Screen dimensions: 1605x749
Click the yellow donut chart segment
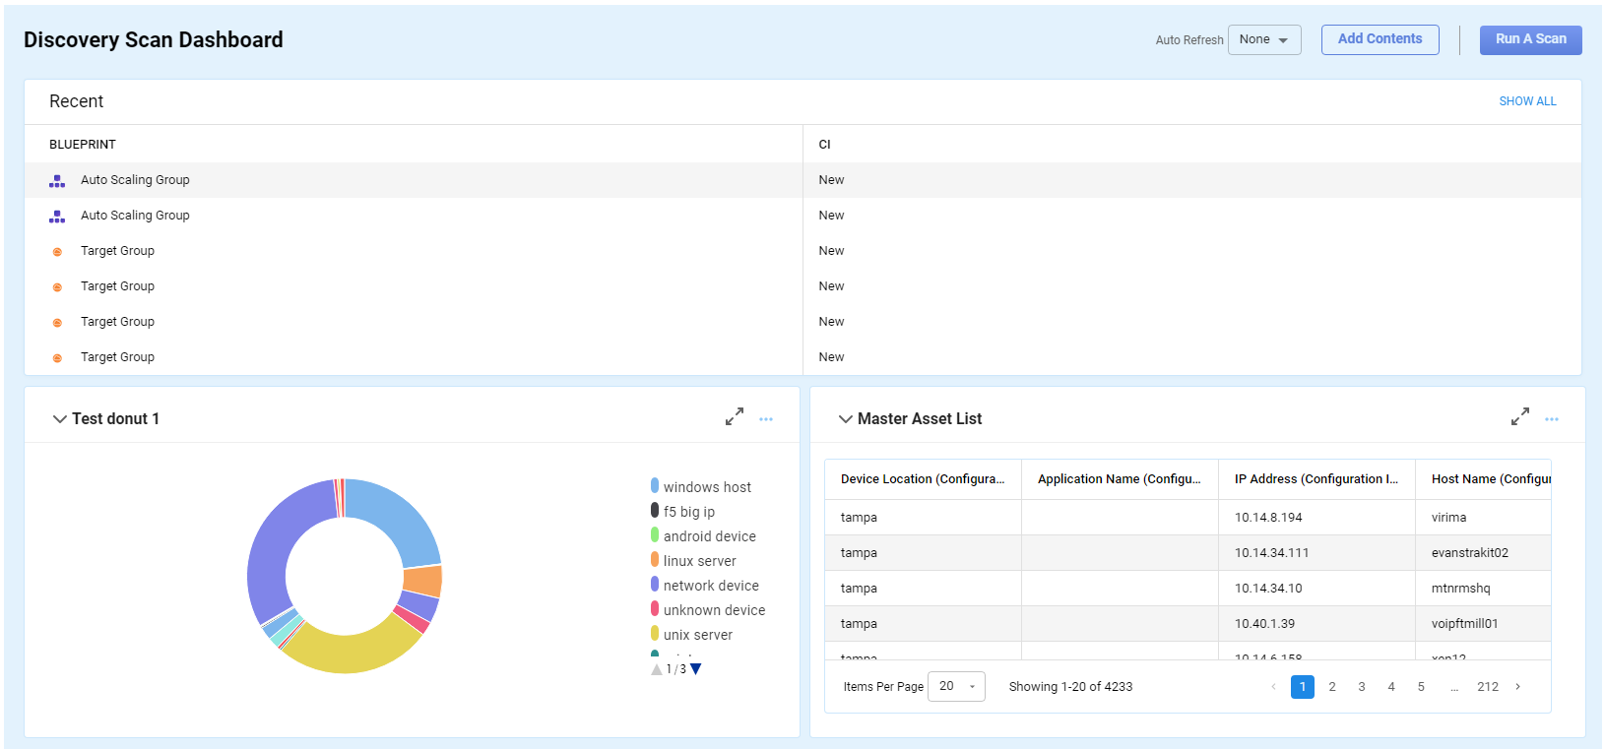tap(350, 652)
